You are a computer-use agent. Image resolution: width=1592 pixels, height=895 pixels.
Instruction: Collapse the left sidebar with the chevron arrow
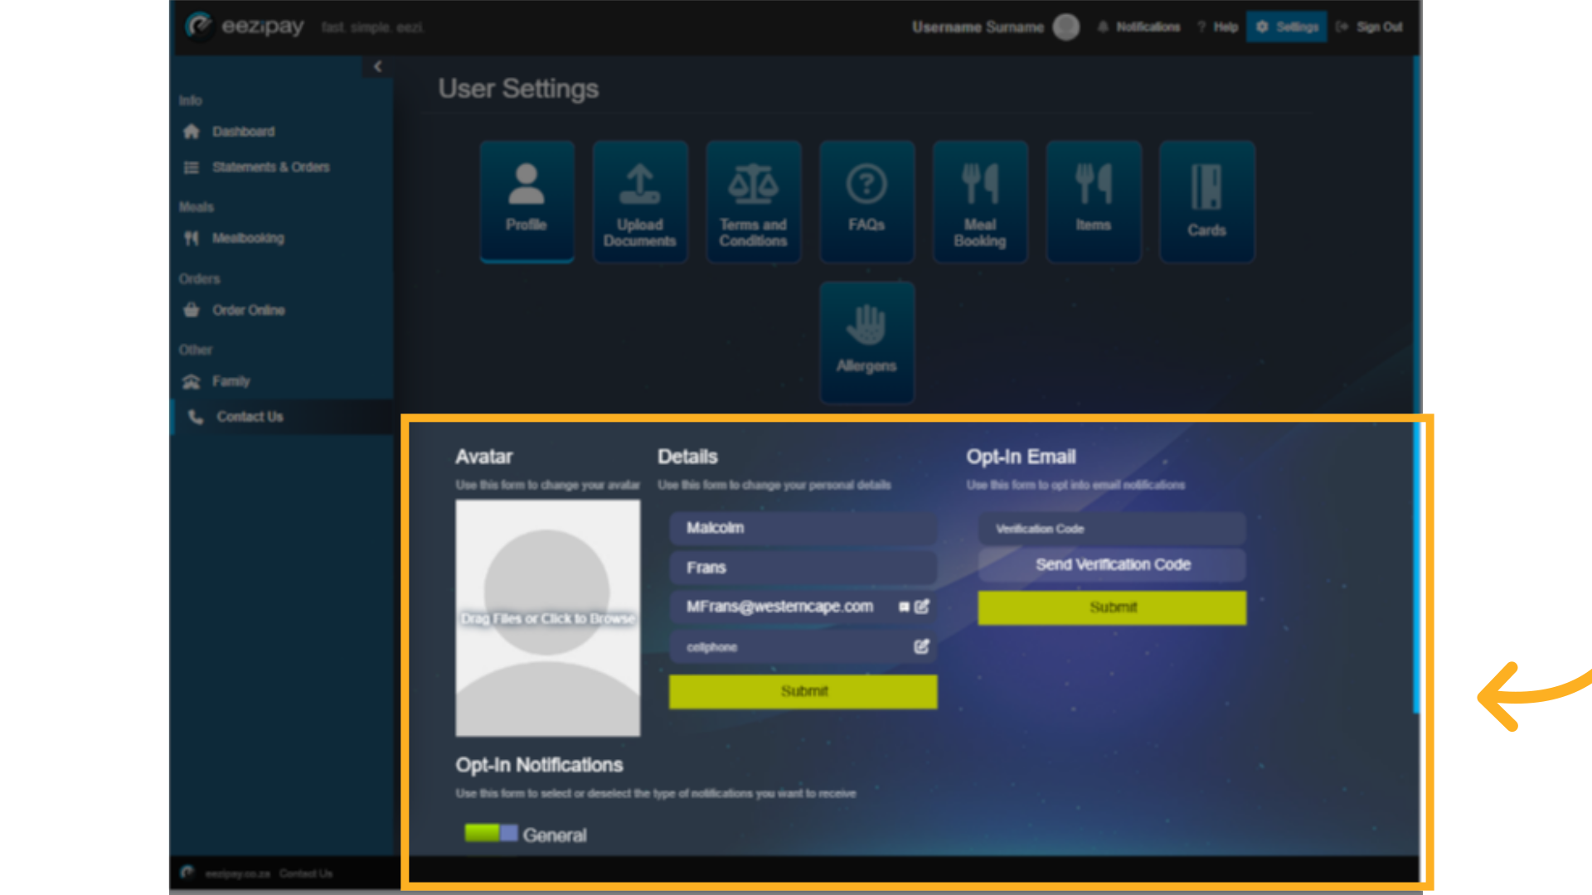(378, 66)
